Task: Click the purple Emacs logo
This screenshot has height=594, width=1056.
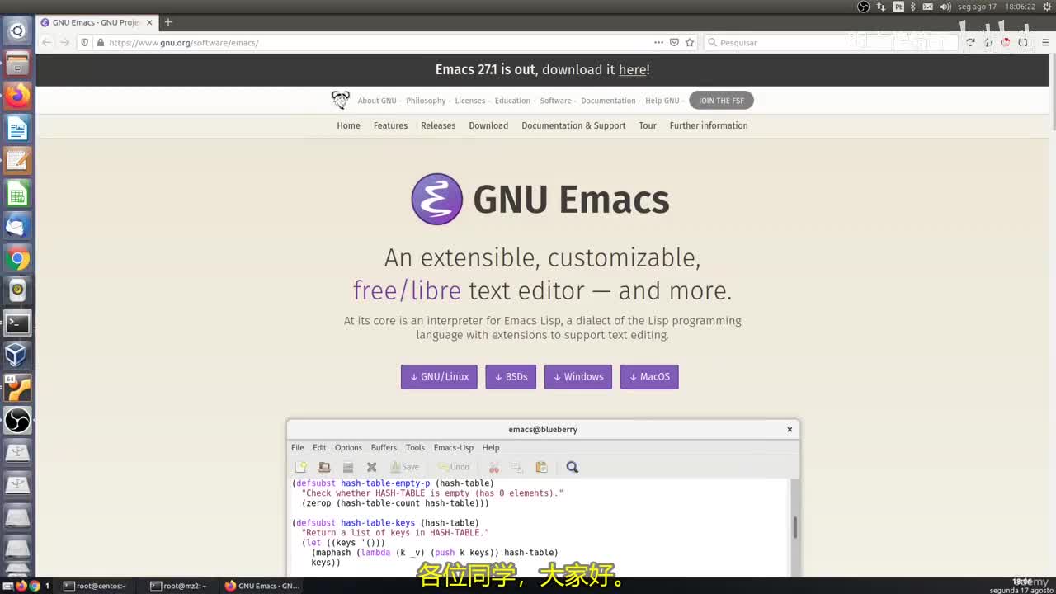Action: click(x=437, y=199)
